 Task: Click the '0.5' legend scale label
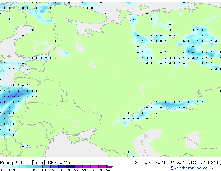[12, 170]
